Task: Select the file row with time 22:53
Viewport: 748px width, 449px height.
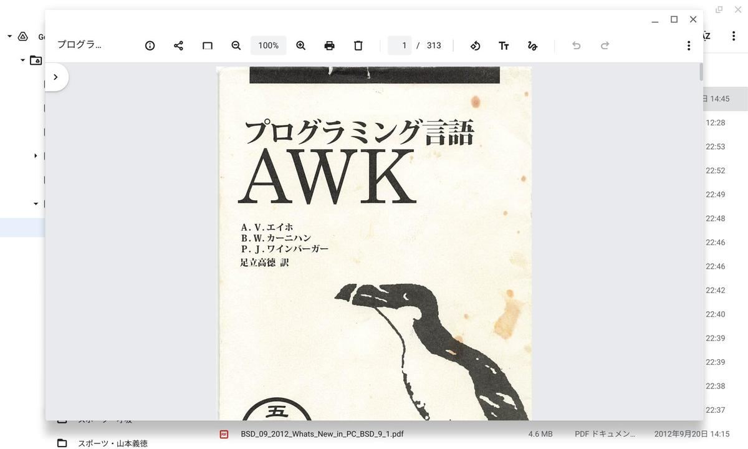Action: [x=726, y=147]
